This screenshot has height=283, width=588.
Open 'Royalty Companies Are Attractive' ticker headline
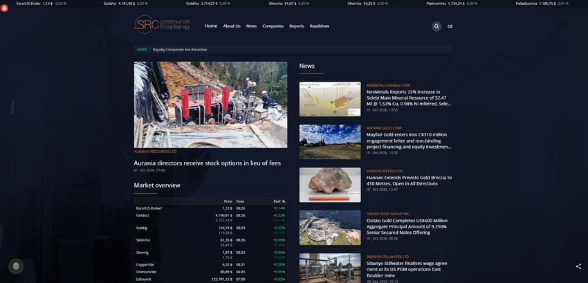[180, 50]
